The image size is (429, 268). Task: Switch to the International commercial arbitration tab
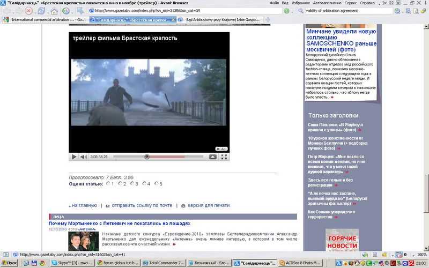(45, 20)
